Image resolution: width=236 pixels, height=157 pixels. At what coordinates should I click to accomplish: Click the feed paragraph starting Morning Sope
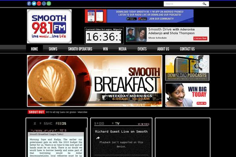click(x=56, y=148)
